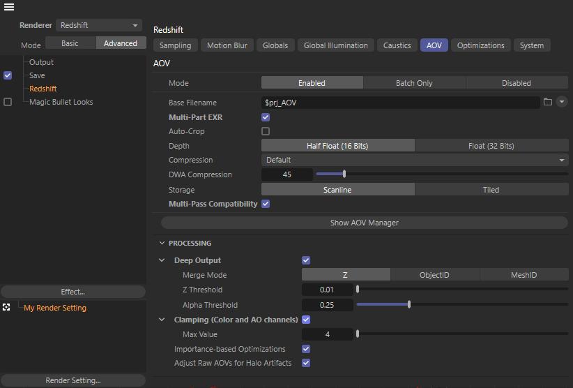Switch to the Global Illumination tab
Viewport: 573px width, 388px height.
coord(335,45)
